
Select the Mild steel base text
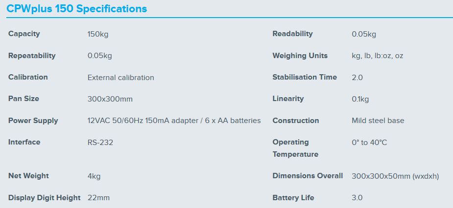378,121
